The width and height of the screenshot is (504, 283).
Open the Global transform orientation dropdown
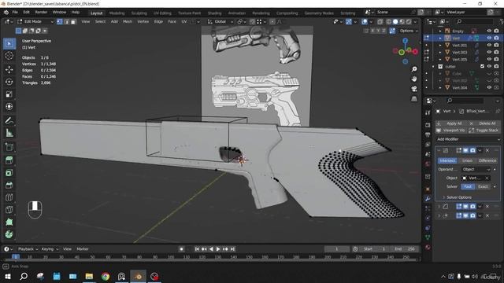pos(220,21)
